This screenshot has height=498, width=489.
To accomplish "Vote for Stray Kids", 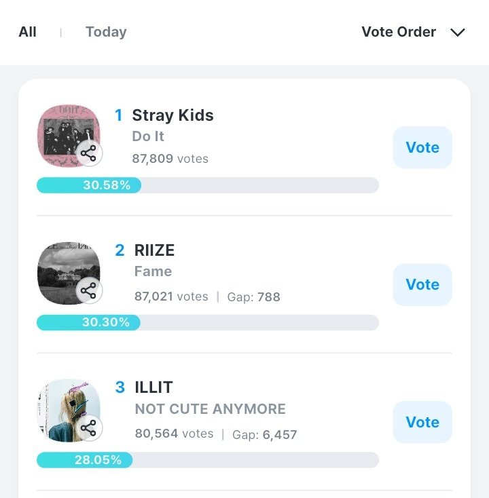I will 422,147.
